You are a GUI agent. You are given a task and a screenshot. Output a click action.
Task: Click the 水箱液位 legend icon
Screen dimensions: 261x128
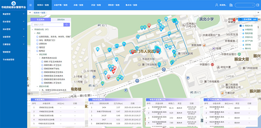(243, 30)
